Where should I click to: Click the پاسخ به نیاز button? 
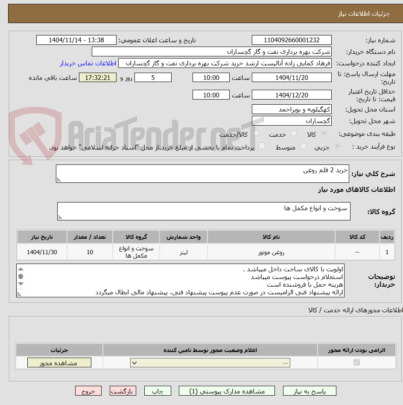pos(310,391)
